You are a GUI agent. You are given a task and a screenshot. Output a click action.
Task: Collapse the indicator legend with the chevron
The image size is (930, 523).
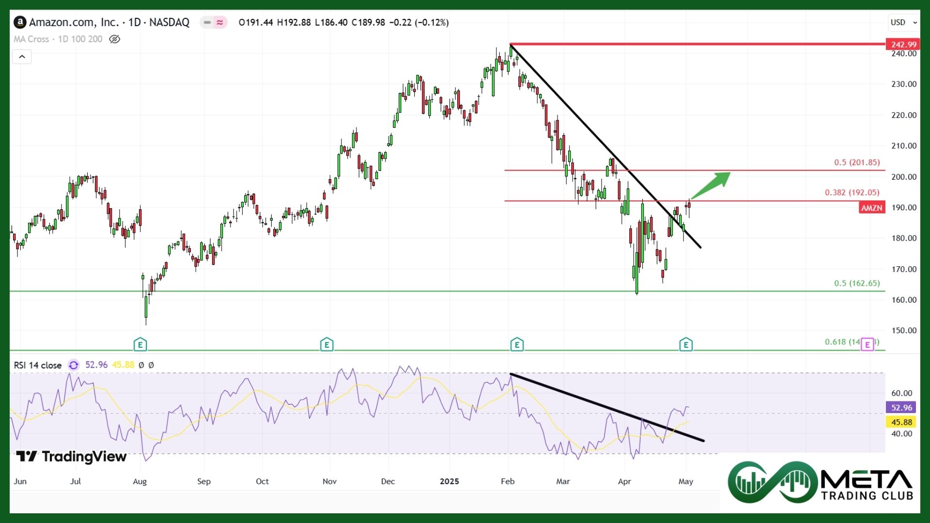coord(22,57)
